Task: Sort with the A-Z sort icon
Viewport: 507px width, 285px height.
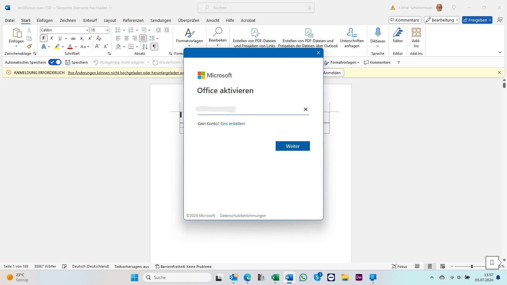Action: pyautogui.click(x=145, y=47)
